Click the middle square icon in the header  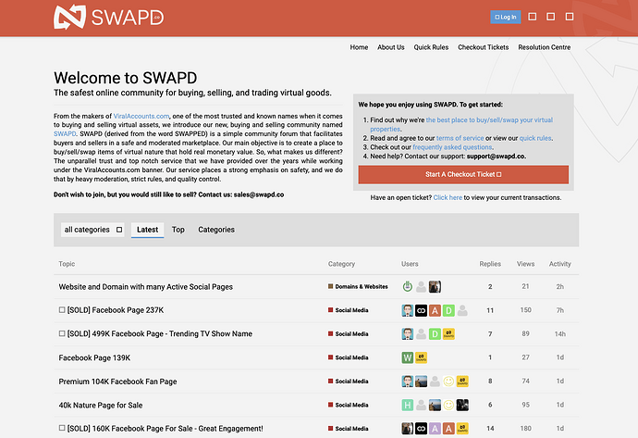point(550,17)
